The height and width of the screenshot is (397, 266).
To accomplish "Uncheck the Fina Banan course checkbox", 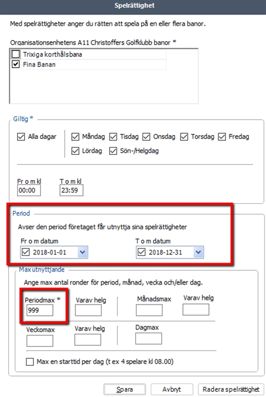I will pos(15,64).
